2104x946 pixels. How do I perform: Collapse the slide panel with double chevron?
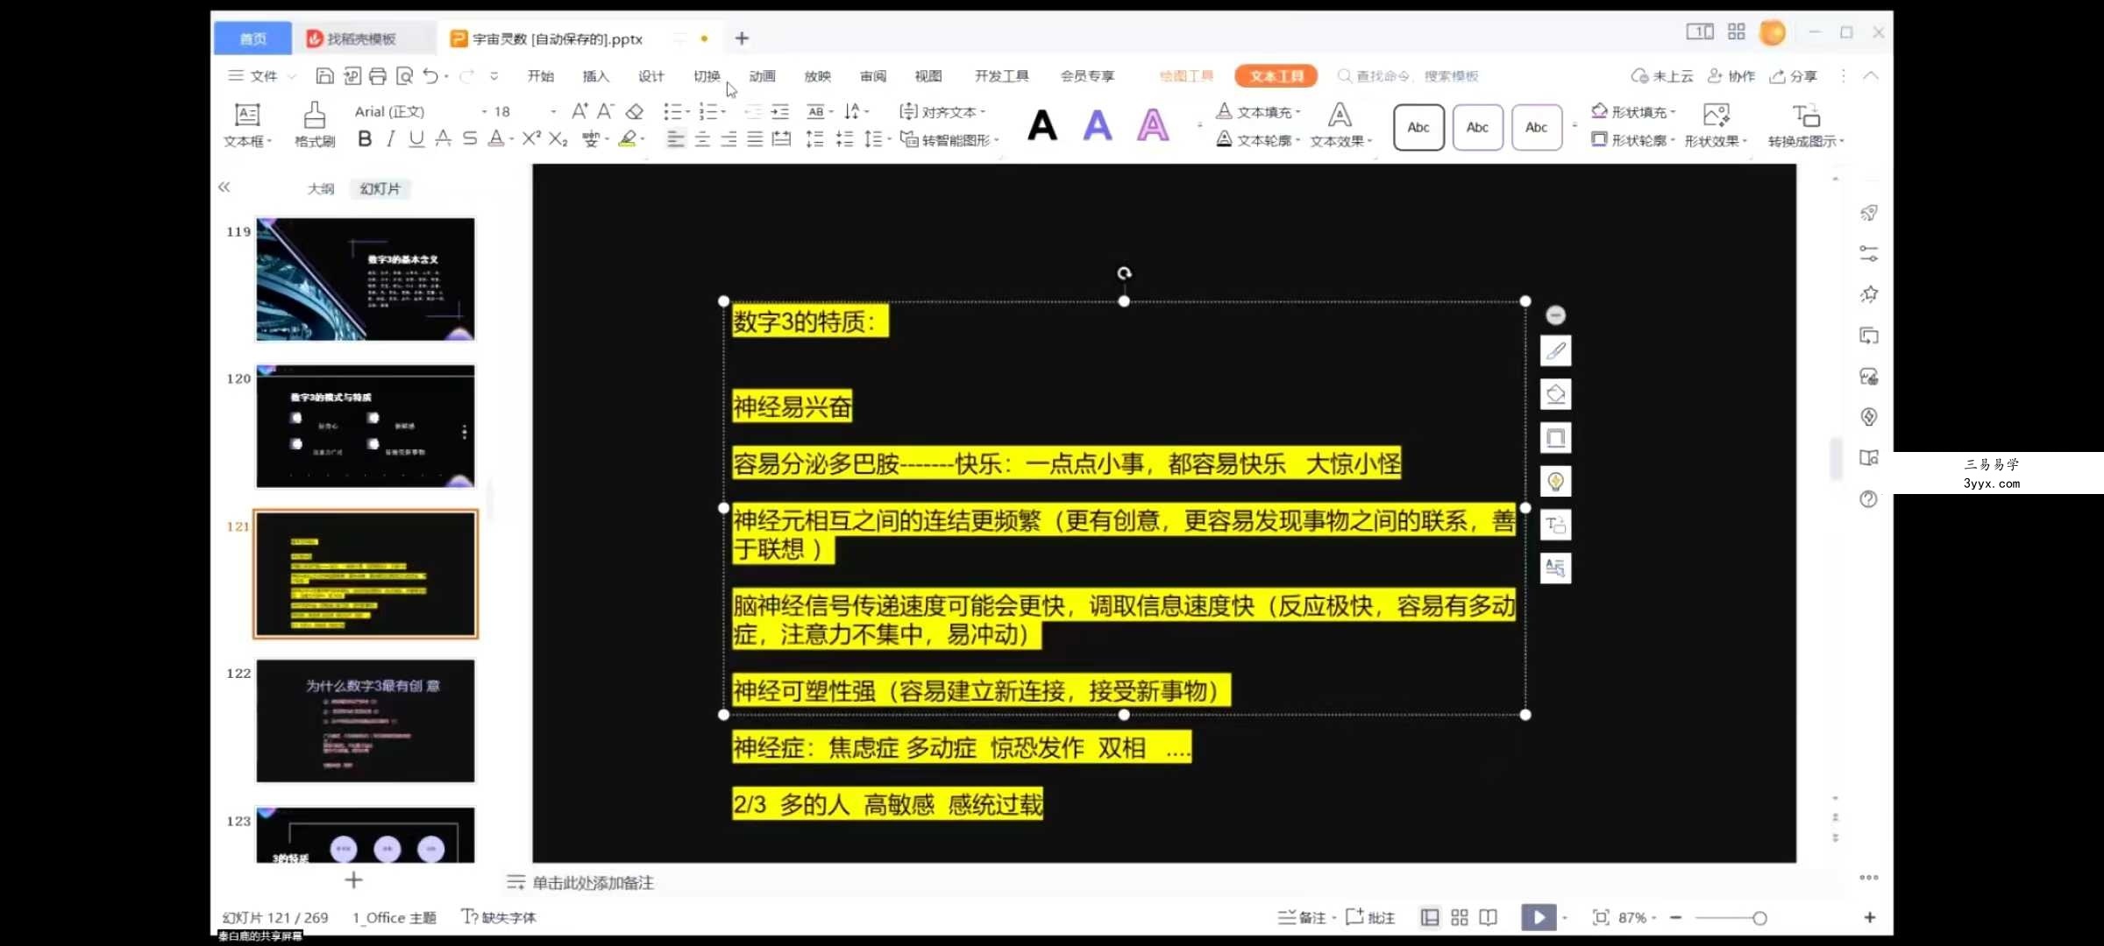224,187
